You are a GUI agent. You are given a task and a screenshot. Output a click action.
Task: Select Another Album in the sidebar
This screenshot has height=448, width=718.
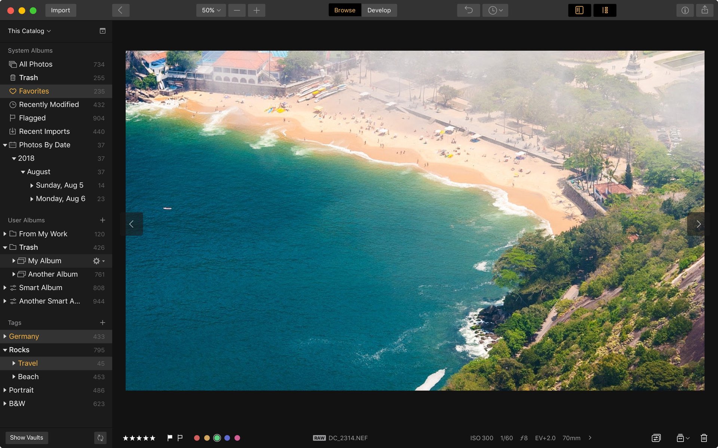[56, 274]
